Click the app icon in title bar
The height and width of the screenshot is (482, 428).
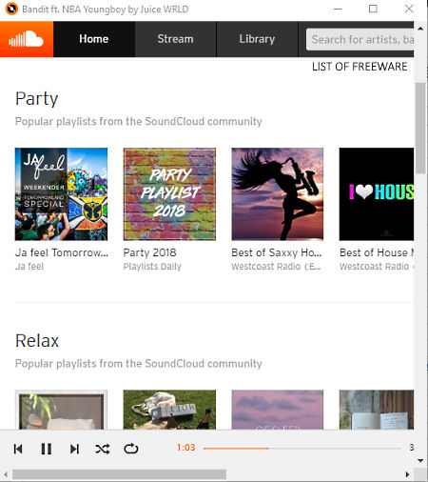(x=11, y=9)
